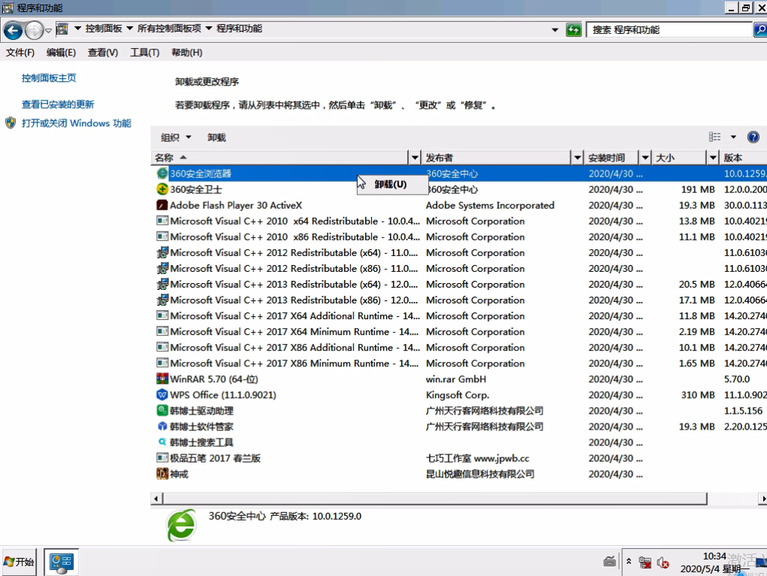
Task: Click the 360安全卫士 program icon
Action: coord(162,189)
